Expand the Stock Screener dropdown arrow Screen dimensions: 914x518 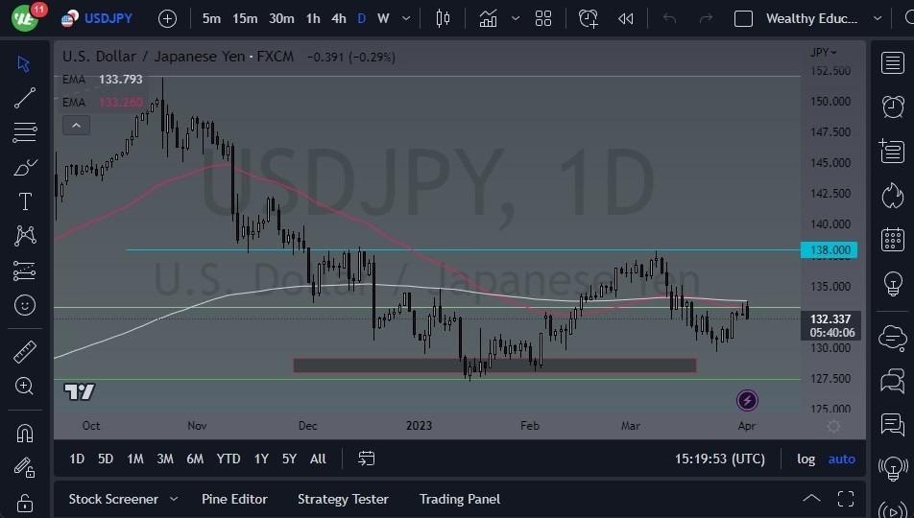click(x=174, y=500)
